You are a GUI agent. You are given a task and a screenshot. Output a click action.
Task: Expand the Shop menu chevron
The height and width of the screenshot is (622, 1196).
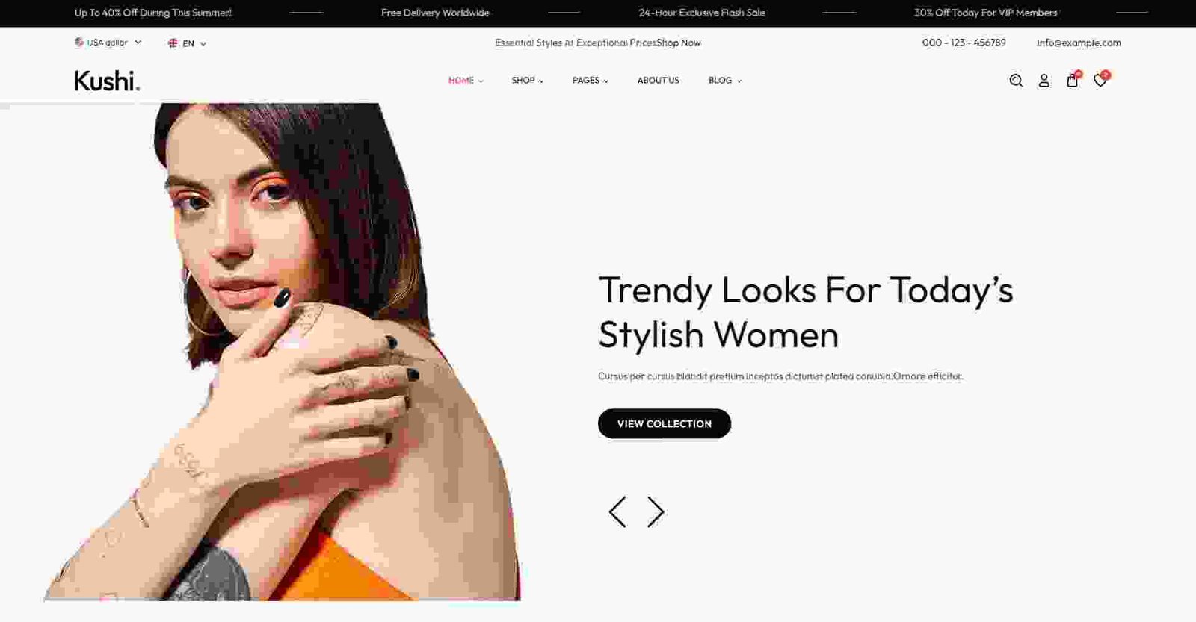tap(541, 81)
